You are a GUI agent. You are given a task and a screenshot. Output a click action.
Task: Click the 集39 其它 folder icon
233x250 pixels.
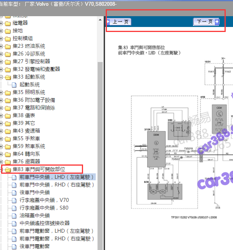[x=8, y=123]
